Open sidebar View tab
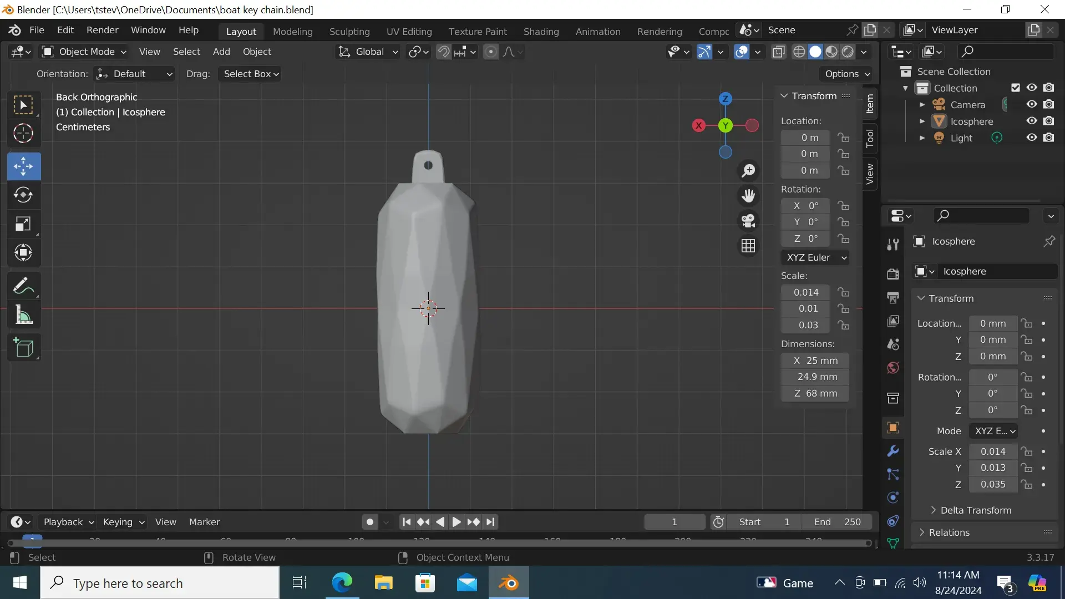The width and height of the screenshot is (1065, 599). (870, 174)
